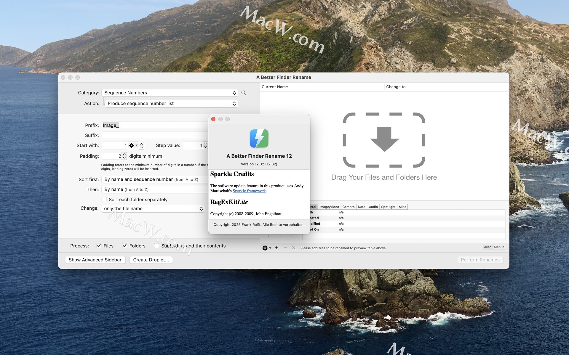
Task: Uncheck the Files process checkbox
Action: pyautogui.click(x=99, y=246)
